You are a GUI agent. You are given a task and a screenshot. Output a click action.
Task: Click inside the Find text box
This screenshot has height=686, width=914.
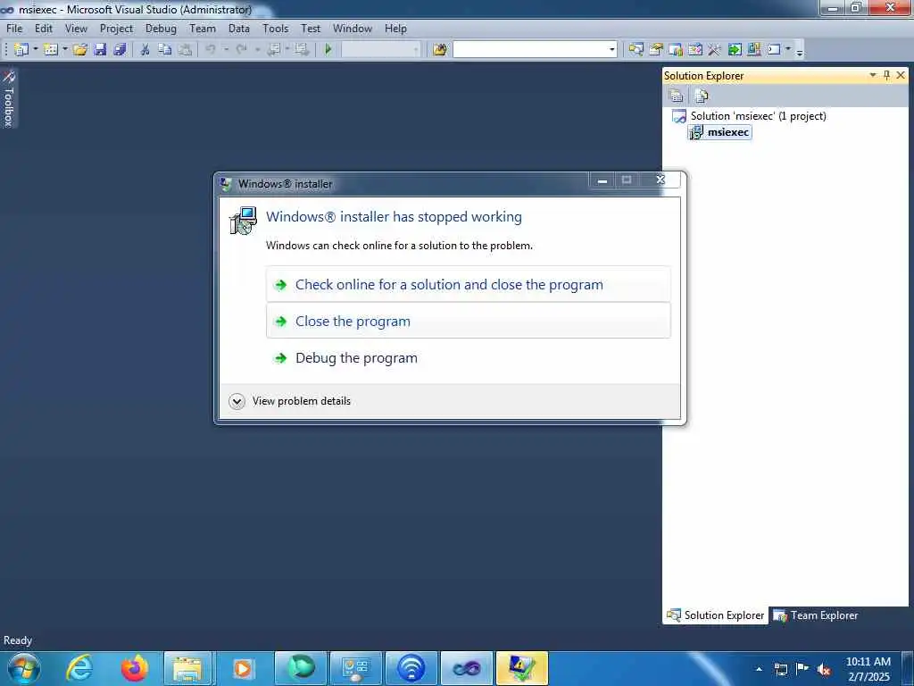530,50
